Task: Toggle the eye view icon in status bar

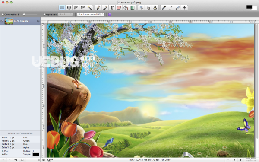Action: pos(44,160)
